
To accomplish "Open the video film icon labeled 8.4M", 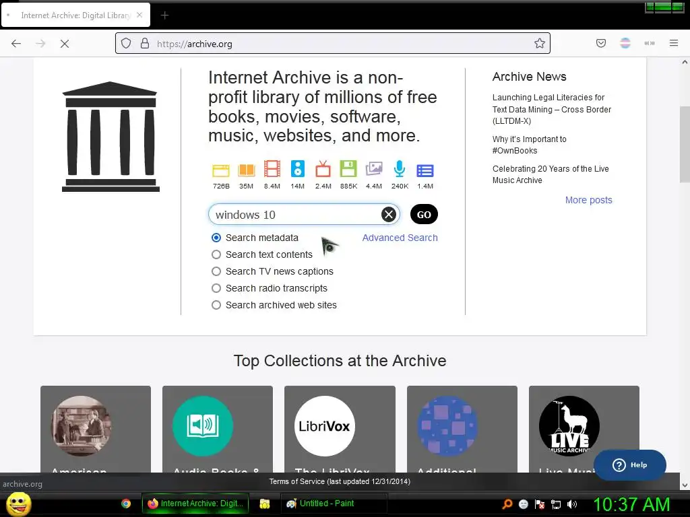I will click(272, 169).
